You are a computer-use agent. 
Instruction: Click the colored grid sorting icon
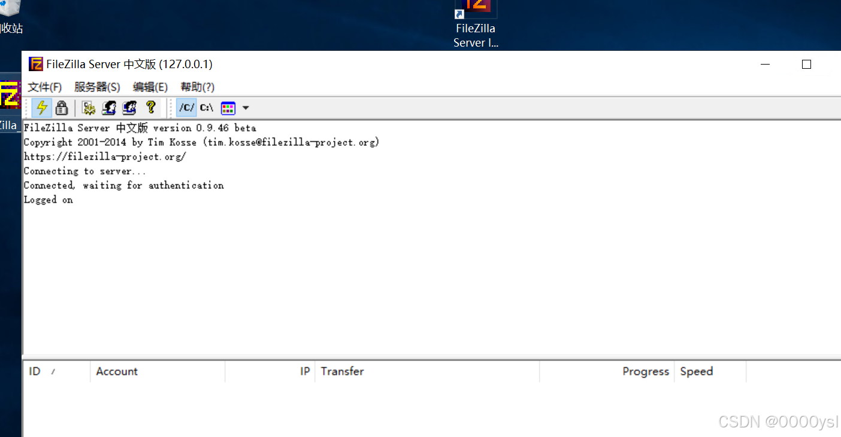(x=228, y=108)
